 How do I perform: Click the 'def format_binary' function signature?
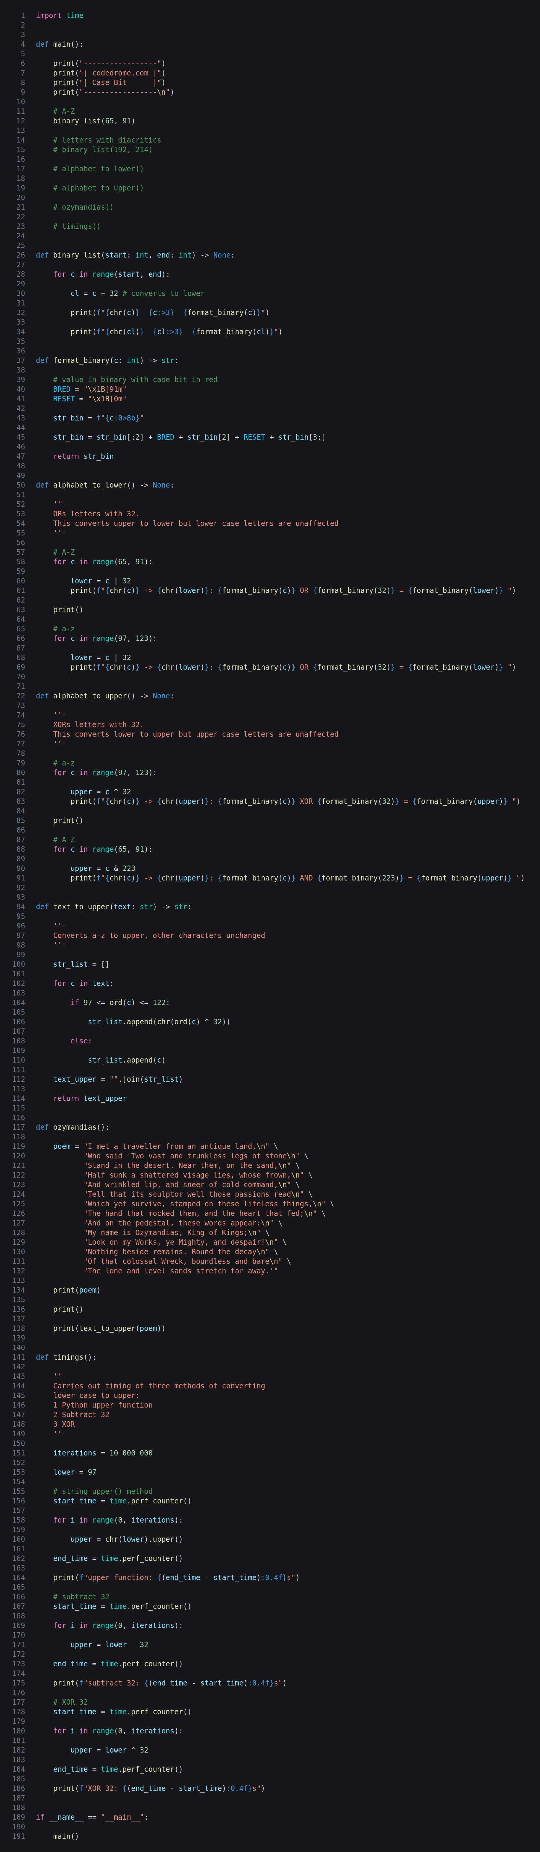pyautogui.click(x=107, y=360)
